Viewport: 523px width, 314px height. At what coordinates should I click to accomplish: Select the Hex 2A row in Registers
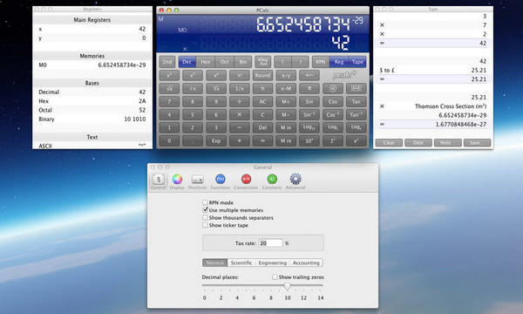[x=92, y=101]
